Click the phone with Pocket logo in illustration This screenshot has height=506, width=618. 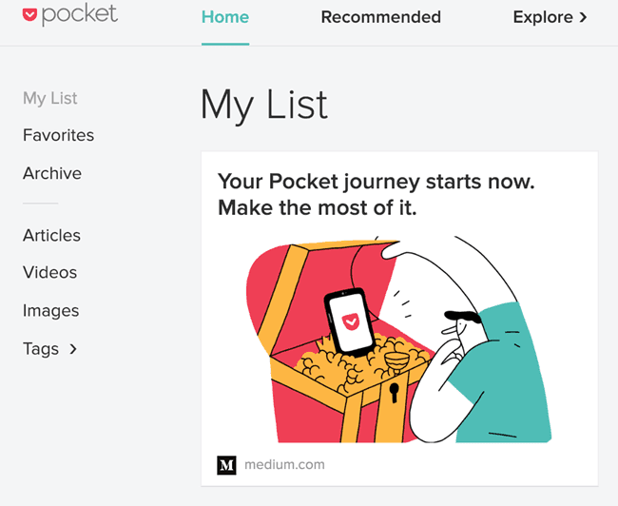point(347,323)
